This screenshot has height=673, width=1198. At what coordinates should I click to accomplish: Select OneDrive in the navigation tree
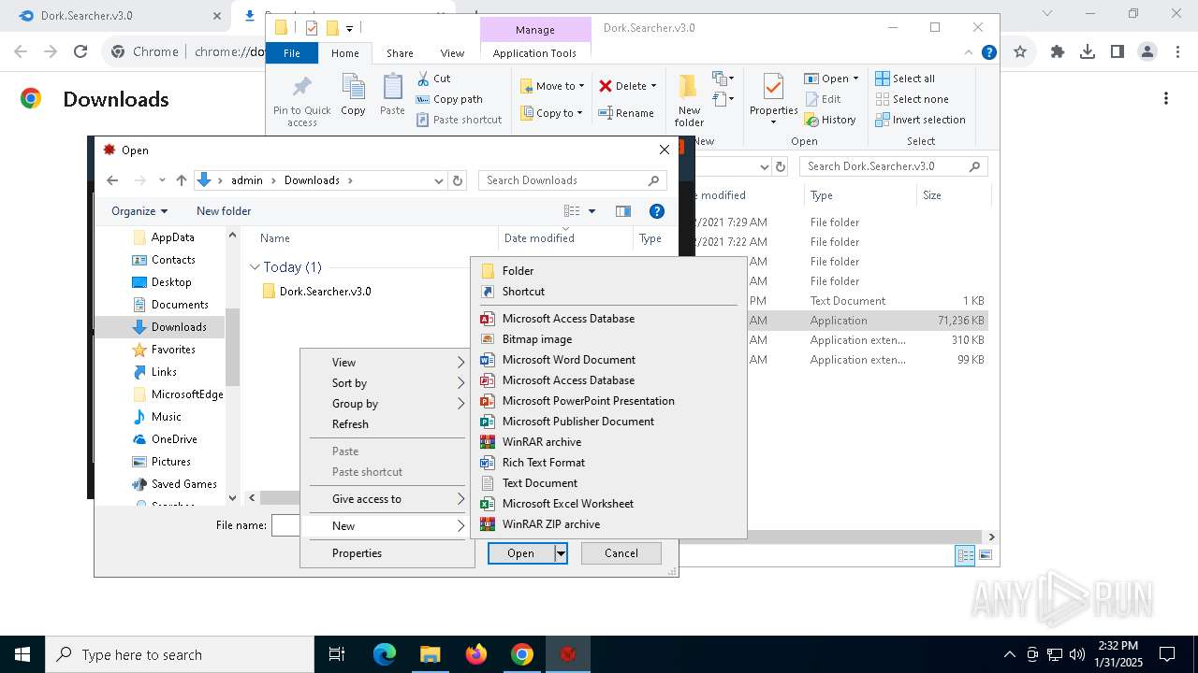click(x=174, y=439)
